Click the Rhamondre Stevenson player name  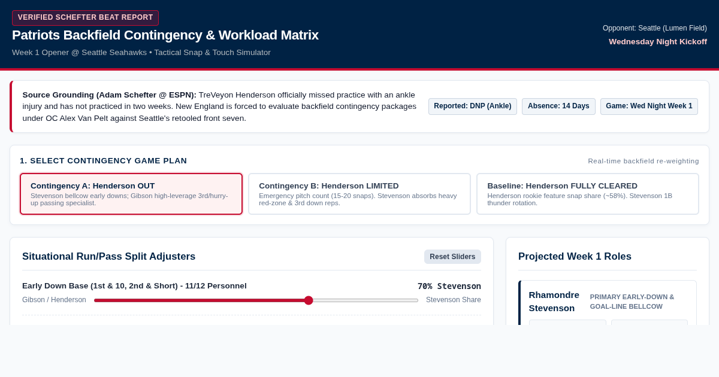pos(554,302)
